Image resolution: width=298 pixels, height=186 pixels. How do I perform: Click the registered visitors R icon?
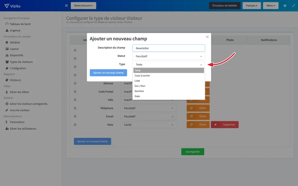(7, 104)
